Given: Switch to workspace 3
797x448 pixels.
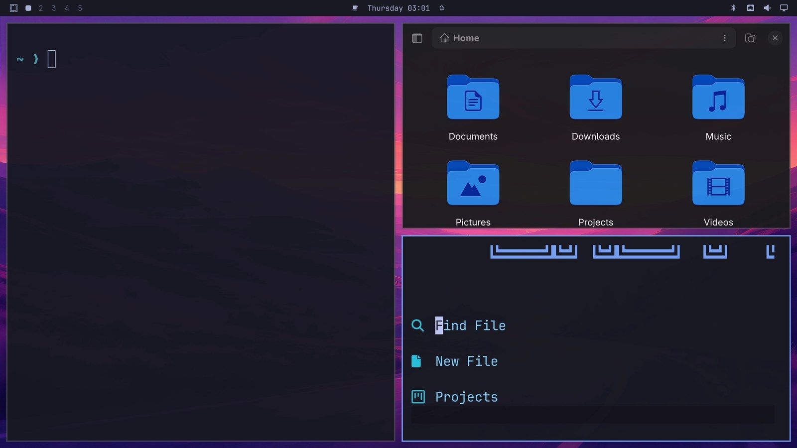Looking at the screenshot, I should (x=54, y=8).
